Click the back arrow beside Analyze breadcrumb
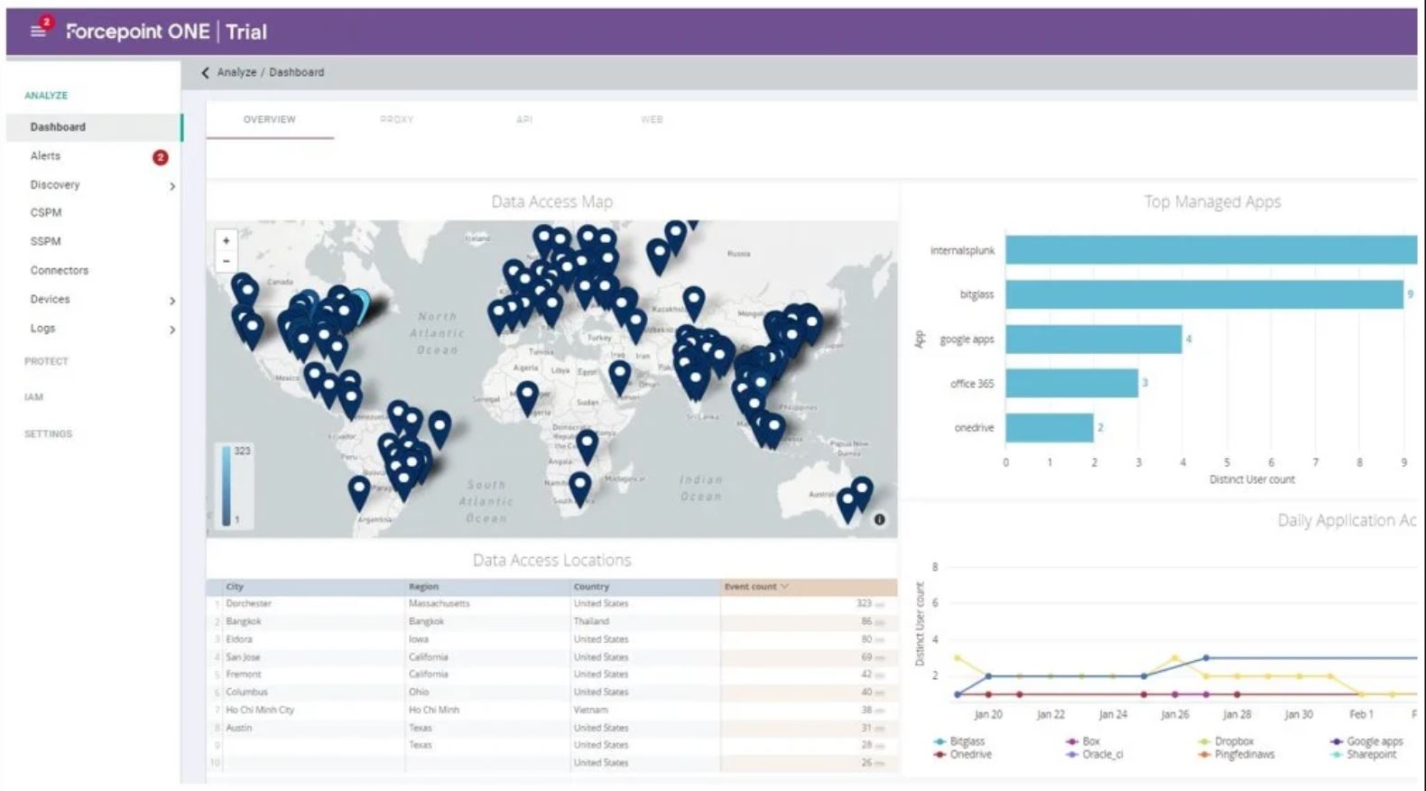The width and height of the screenshot is (1426, 791). (x=205, y=72)
